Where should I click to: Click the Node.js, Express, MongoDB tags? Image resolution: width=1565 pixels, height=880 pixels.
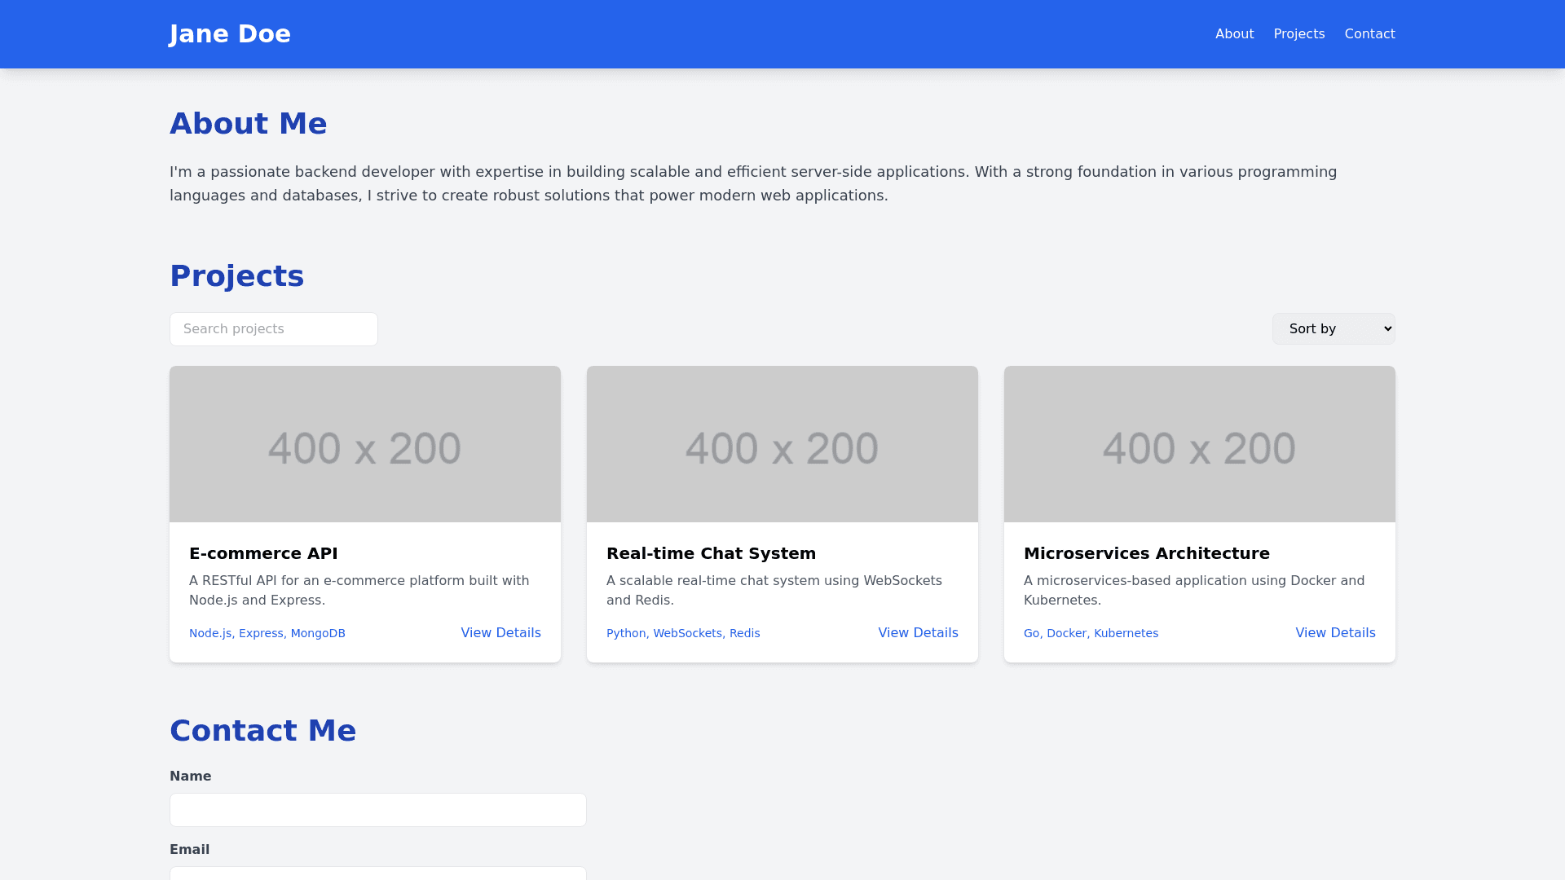(267, 633)
